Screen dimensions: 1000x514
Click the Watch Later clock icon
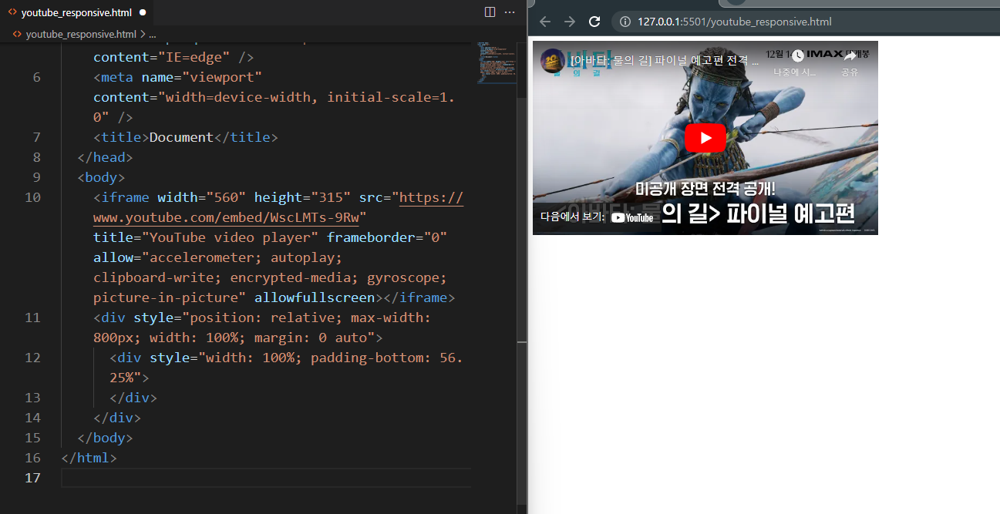798,55
